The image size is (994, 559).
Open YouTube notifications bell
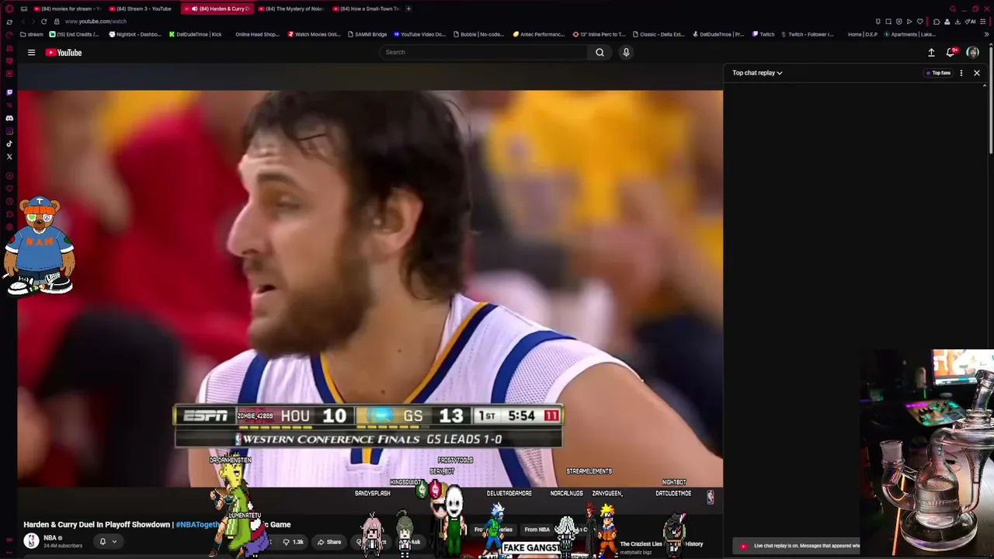coord(951,53)
